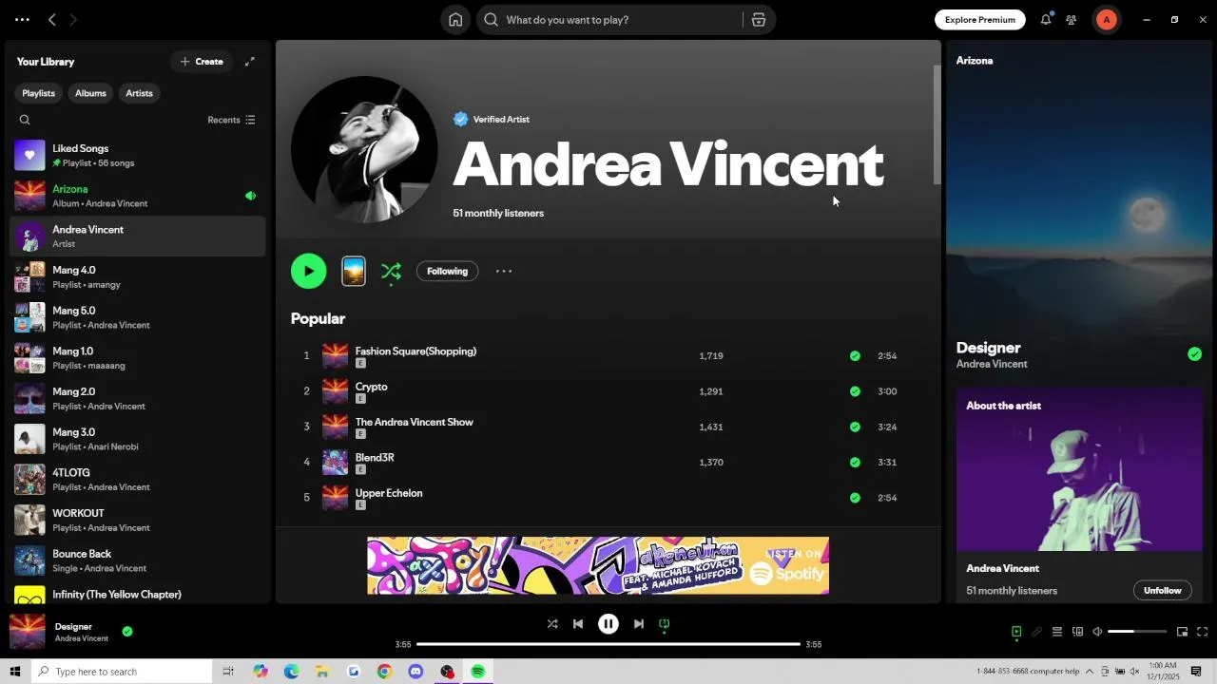This screenshot has height=684, width=1217.
Task: Filter library by Albums
Action: [90, 93]
